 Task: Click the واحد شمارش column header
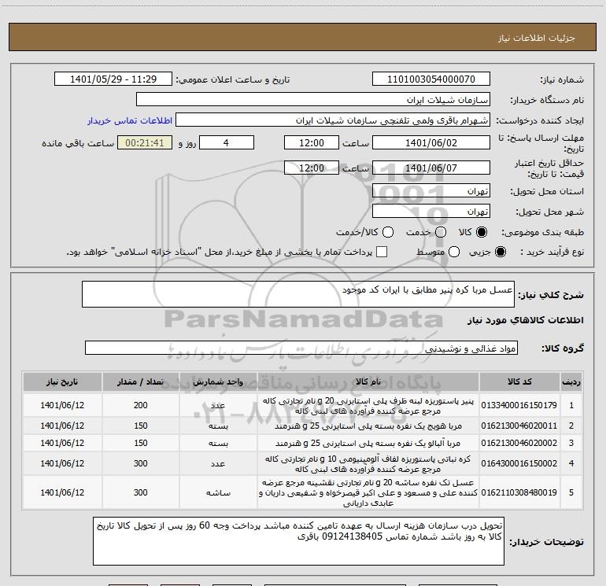(218, 382)
